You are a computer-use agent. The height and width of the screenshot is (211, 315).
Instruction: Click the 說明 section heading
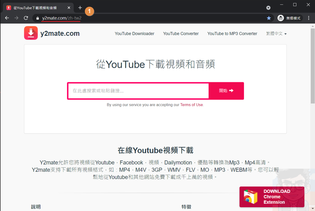click(x=36, y=207)
